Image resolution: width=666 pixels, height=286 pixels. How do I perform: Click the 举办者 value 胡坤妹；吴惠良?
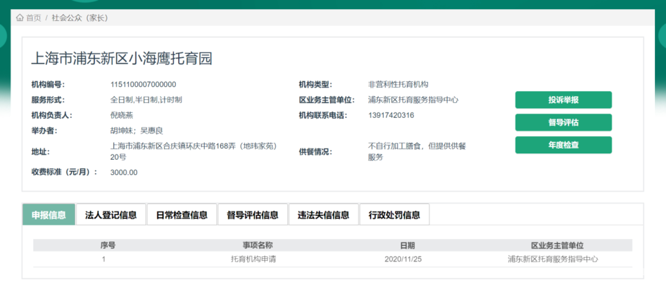click(x=137, y=131)
